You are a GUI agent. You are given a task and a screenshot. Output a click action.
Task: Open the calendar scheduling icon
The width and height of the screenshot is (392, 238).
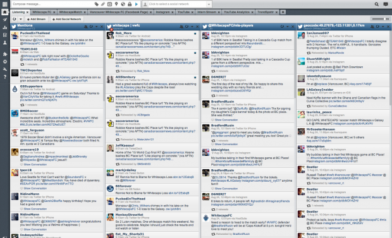(109, 4)
